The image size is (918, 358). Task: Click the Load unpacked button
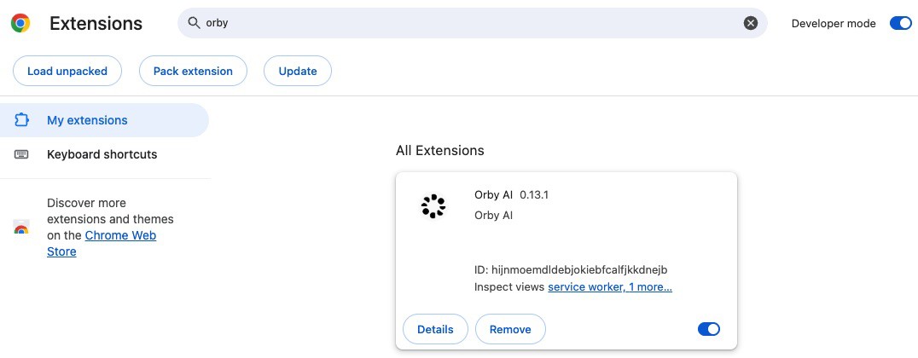point(67,71)
